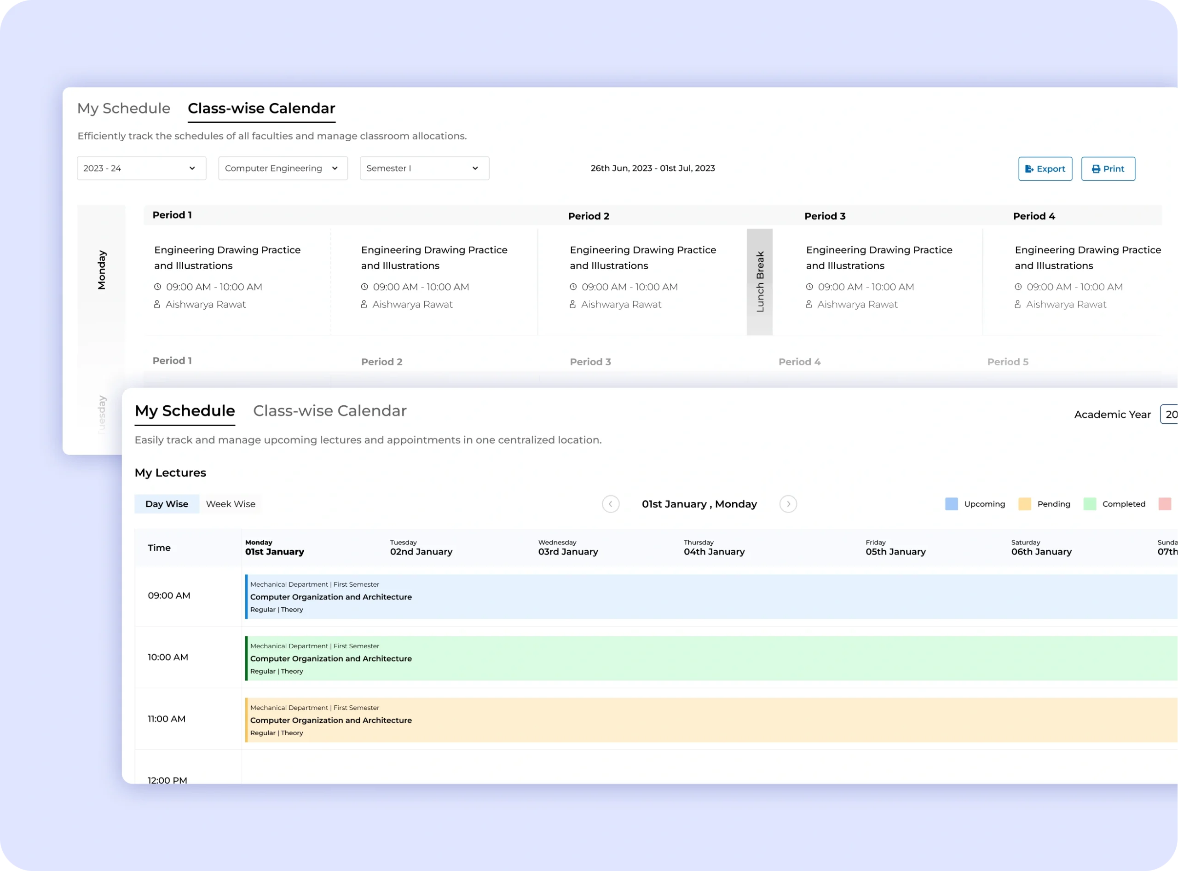Open the Semester I dropdown
1178x871 pixels.
click(424, 168)
